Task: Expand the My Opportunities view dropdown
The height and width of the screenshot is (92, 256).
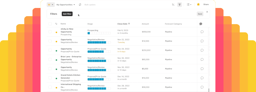Action: (x=66, y=5)
